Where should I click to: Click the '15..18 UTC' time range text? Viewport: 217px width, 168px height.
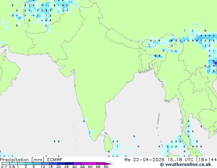[x=180, y=160]
